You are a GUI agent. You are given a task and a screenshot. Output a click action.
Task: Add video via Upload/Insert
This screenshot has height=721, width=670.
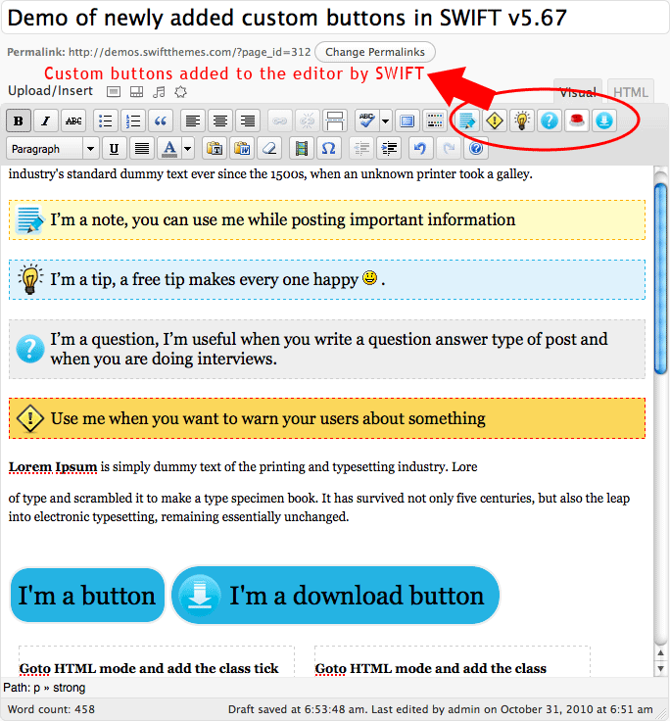click(136, 92)
